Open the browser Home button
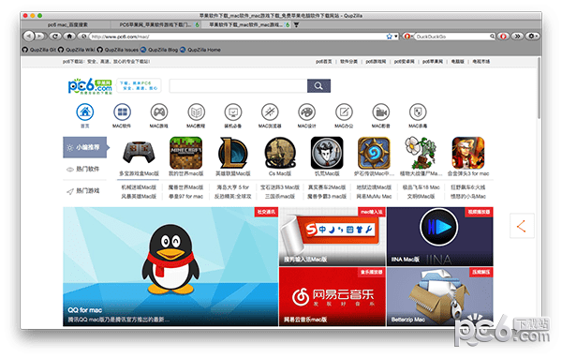 click(x=69, y=36)
